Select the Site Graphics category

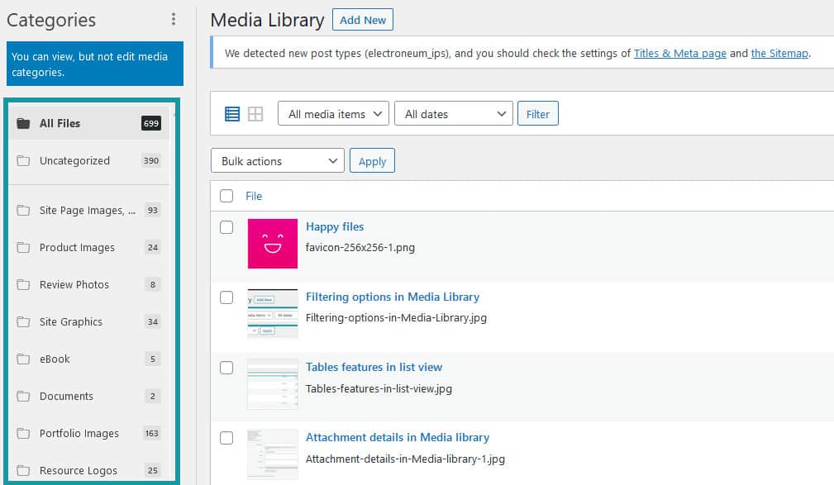tap(71, 322)
